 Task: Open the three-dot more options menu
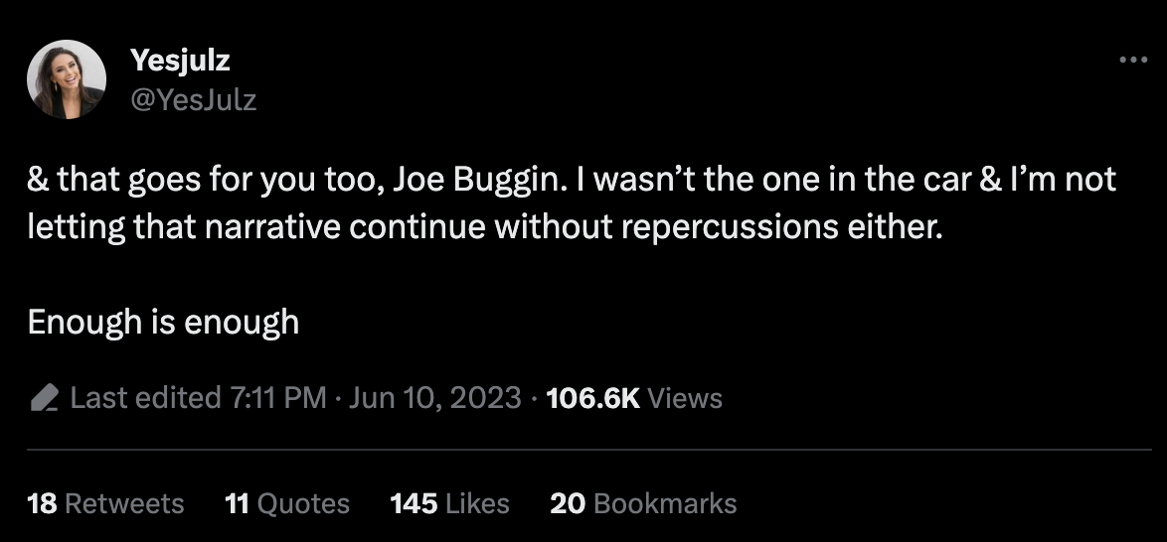coord(1133,60)
